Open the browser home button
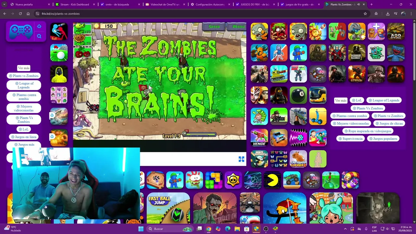This screenshot has height=234, width=416. click(28, 14)
